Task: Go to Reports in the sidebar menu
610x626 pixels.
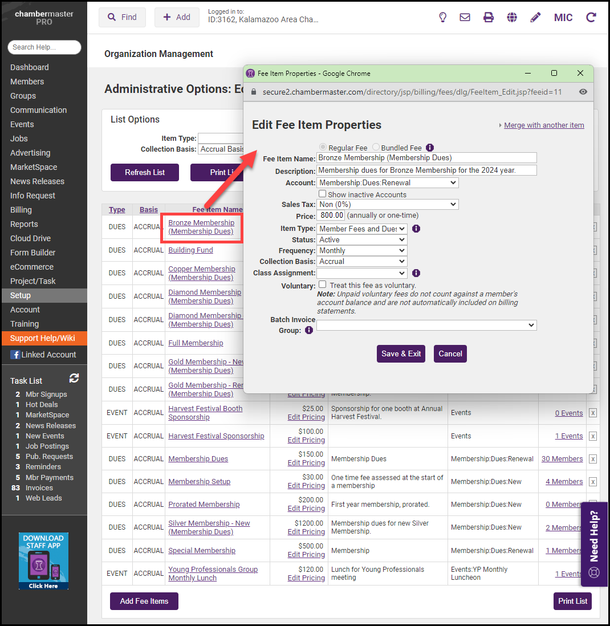Action: (x=24, y=224)
